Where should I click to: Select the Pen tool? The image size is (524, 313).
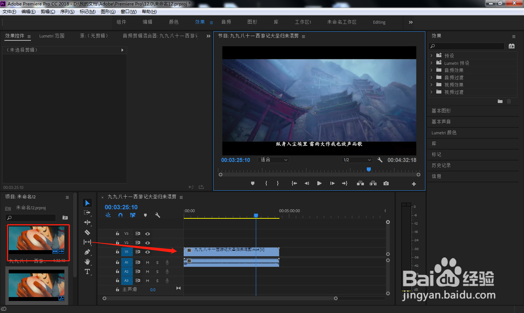pyautogui.click(x=87, y=252)
